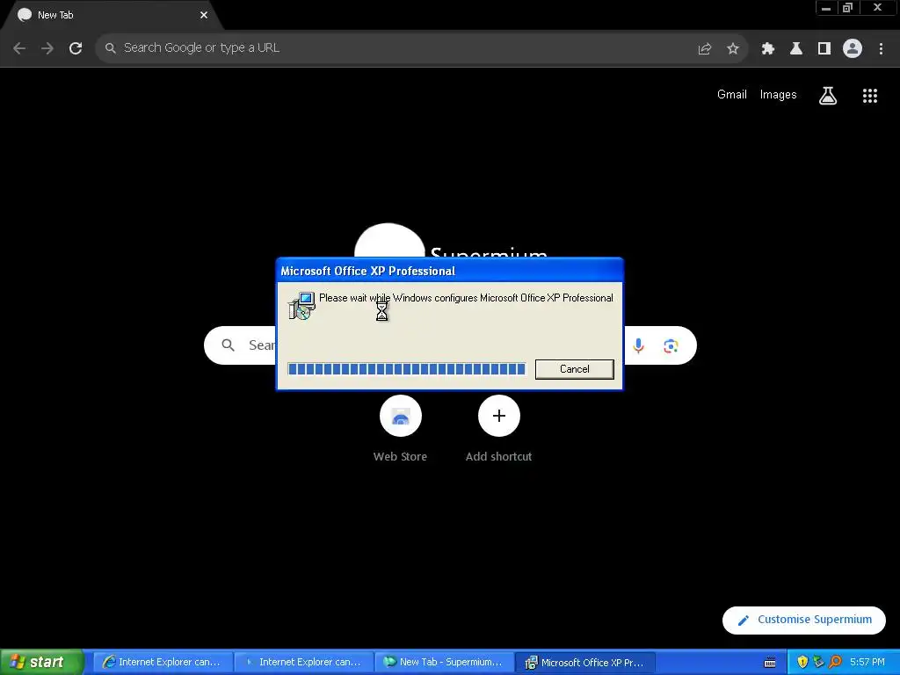The image size is (900, 675).
Task: Open the flask experiments icon in toolbar
Action: (795, 49)
